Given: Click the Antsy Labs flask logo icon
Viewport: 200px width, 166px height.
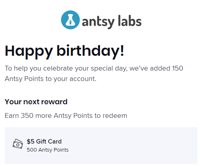Looking at the screenshot, I should [x=70, y=20].
